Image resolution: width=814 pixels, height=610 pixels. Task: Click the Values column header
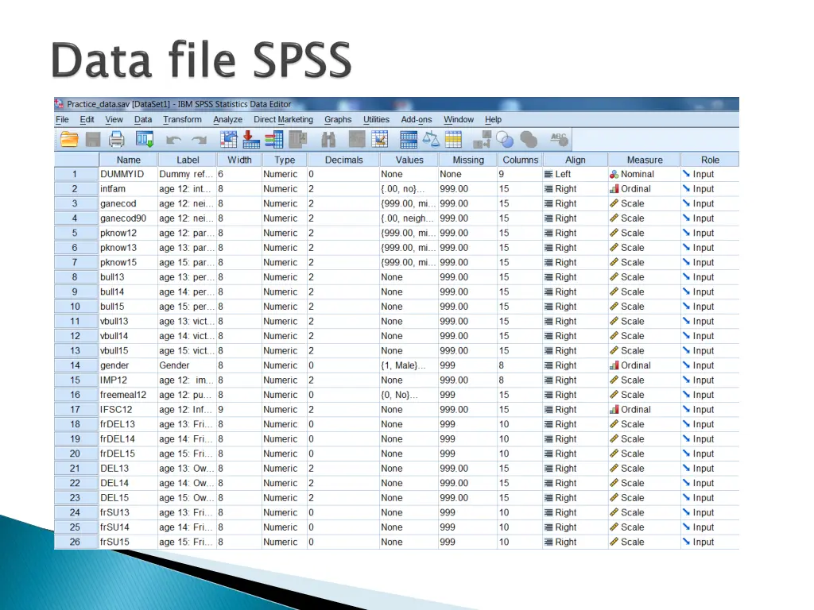(409, 160)
